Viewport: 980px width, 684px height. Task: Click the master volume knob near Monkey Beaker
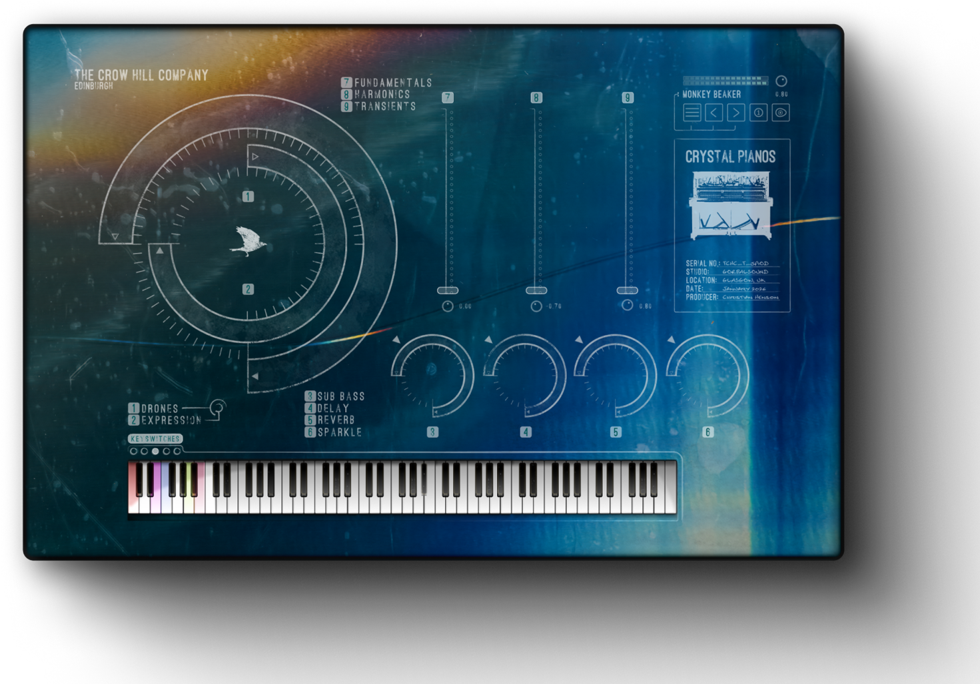pos(781,81)
